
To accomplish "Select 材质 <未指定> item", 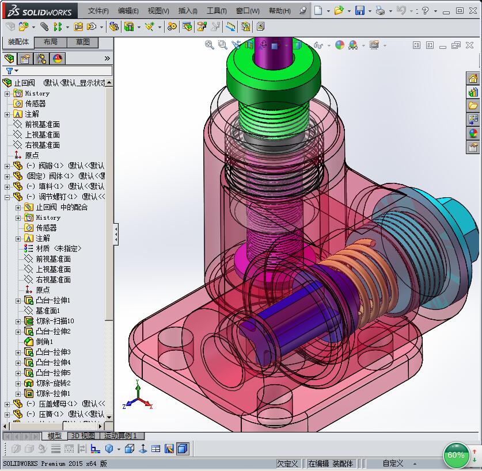I will 58,248.
